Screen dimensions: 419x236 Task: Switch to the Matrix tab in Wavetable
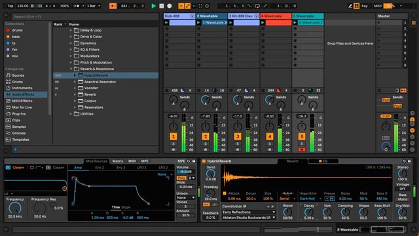[x=118, y=161]
